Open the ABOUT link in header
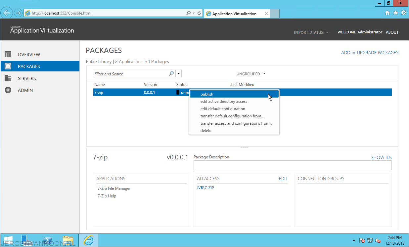Viewport: 409px width, 247px height. (392, 32)
